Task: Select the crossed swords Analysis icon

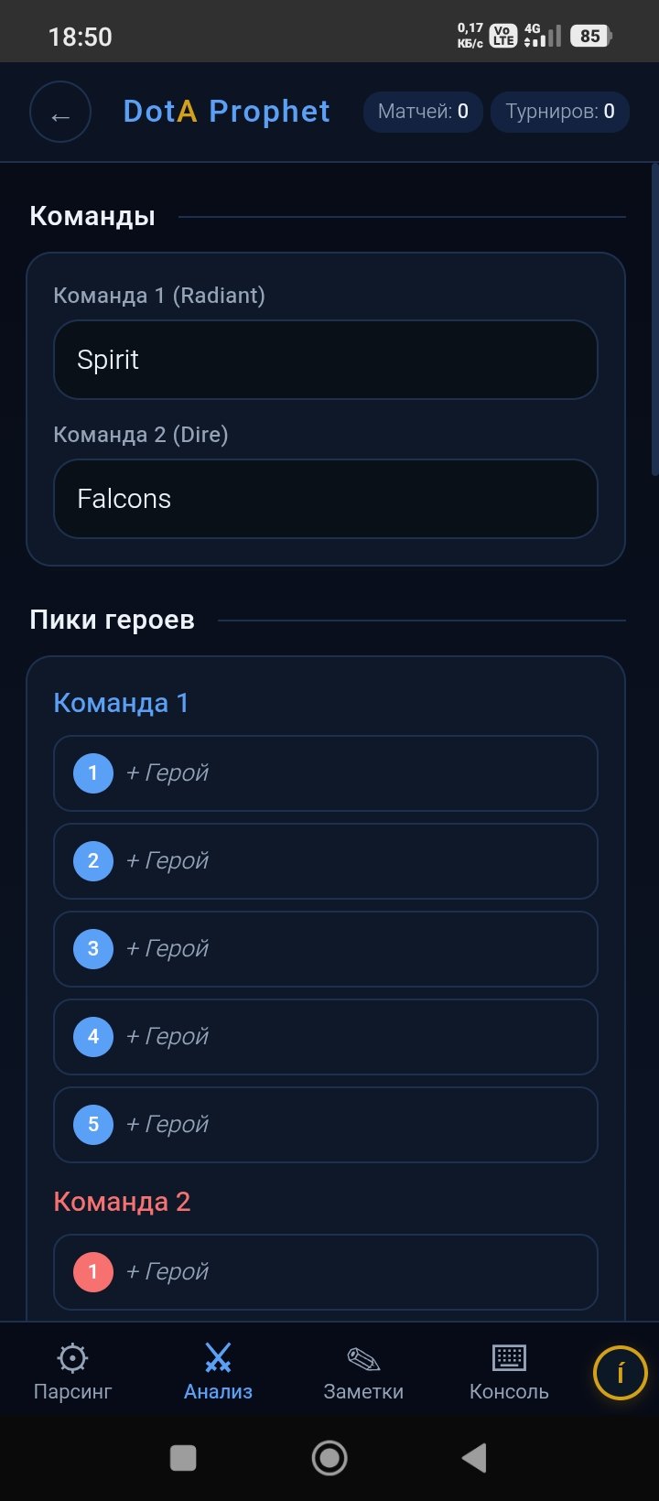Action: (218, 1358)
